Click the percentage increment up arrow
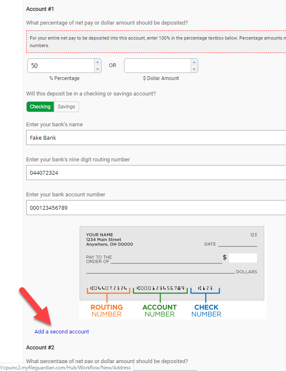286x371 pixels. click(x=98, y=63)
